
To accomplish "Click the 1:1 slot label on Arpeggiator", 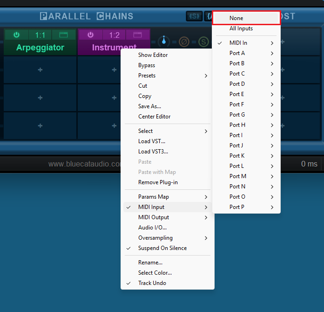I will pos(40,35).
